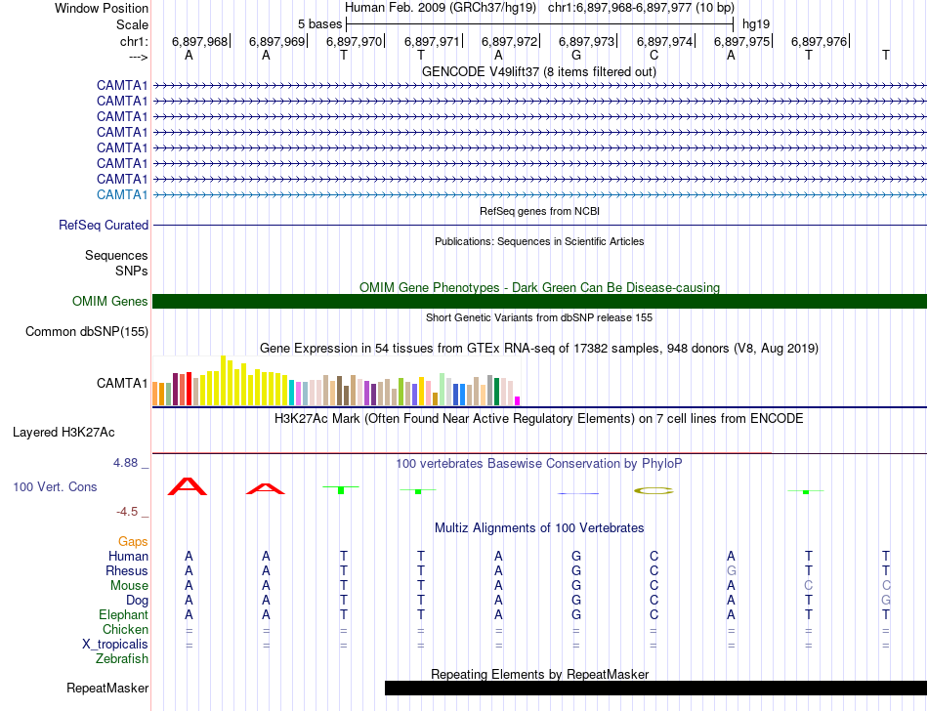The width and height of the screenshot is (928, 711).
Task: Select the chr1: row label
Action: coord(134,41)
